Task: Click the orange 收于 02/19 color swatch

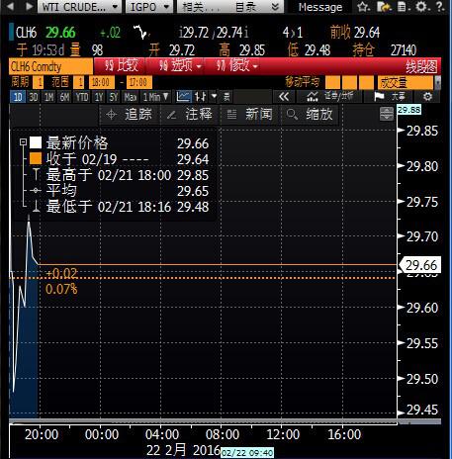Action: (x=36, y=158)
